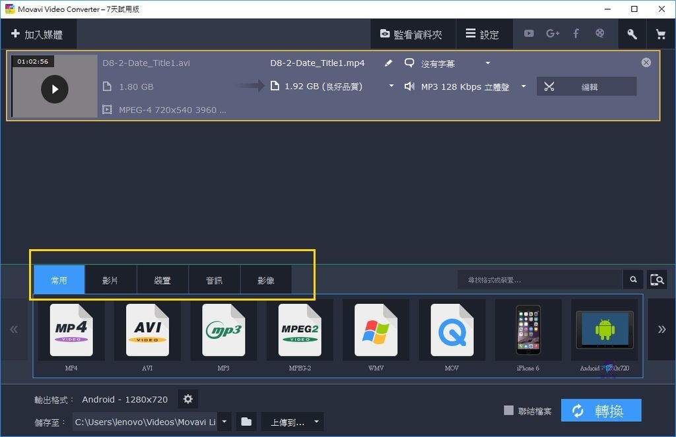The image size is (676, 437).
Task: Click the 1.80 GB source size text
Action: click(x=136, y=86)
